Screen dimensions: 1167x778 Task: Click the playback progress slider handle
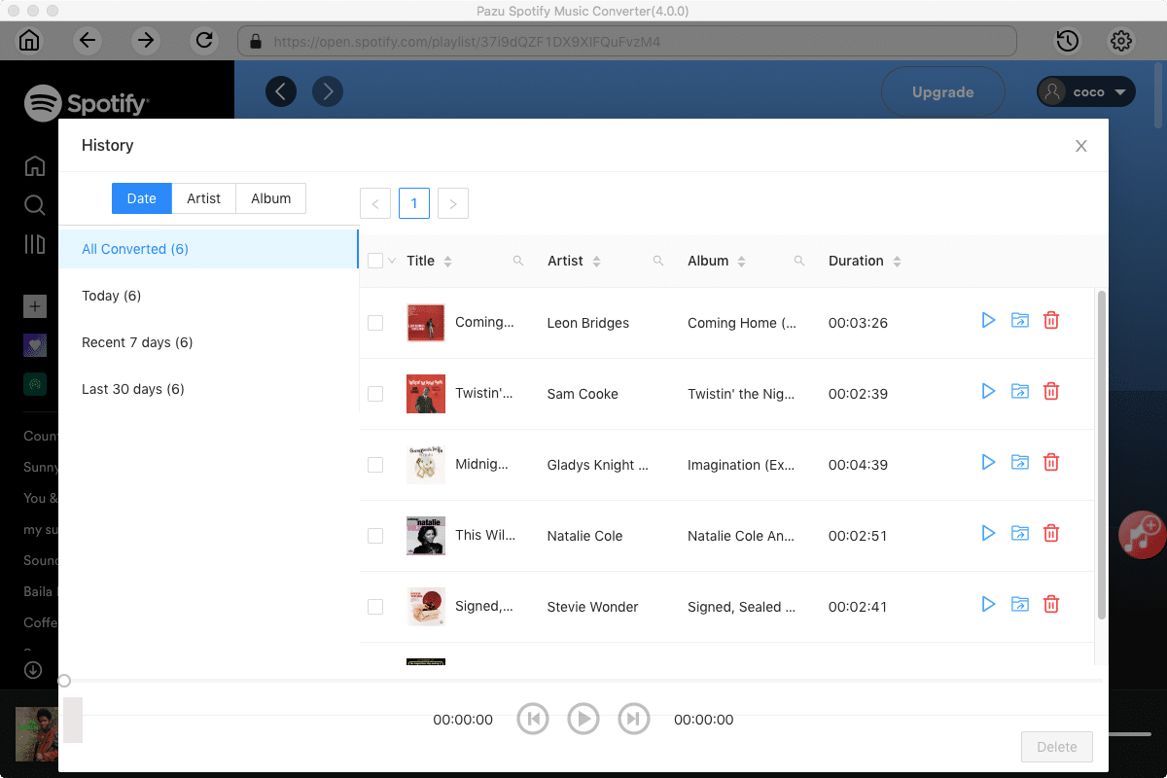[x=64, y=681]
